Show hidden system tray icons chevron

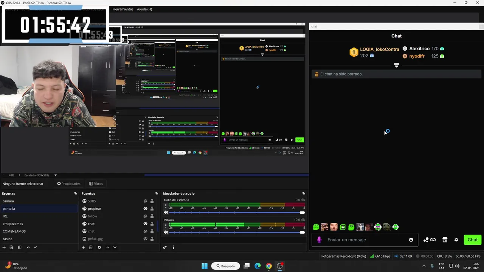point(423,266)
